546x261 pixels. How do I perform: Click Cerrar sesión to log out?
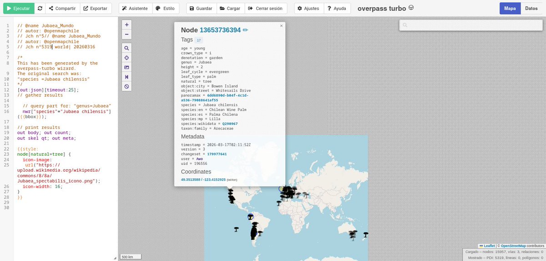click(266, 8)
